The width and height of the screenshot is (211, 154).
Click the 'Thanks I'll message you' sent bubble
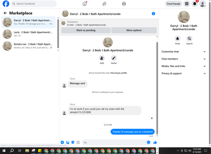(133, 132)
